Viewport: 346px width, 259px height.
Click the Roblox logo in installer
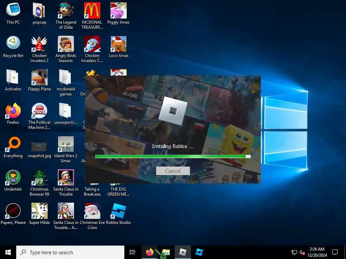(x=173, y=111)
